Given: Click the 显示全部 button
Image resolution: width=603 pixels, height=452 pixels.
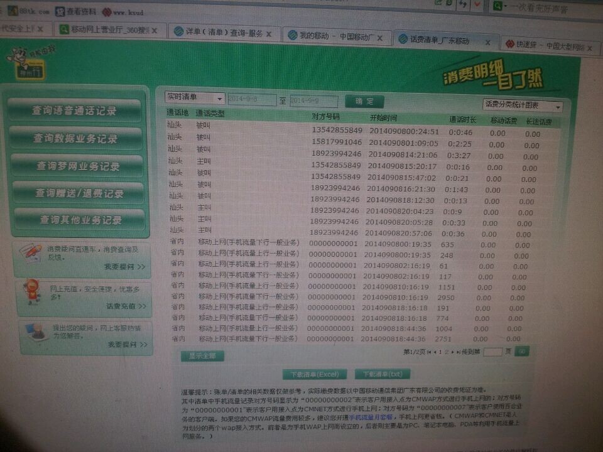Looking at the screenshot, I should (202, 357).
